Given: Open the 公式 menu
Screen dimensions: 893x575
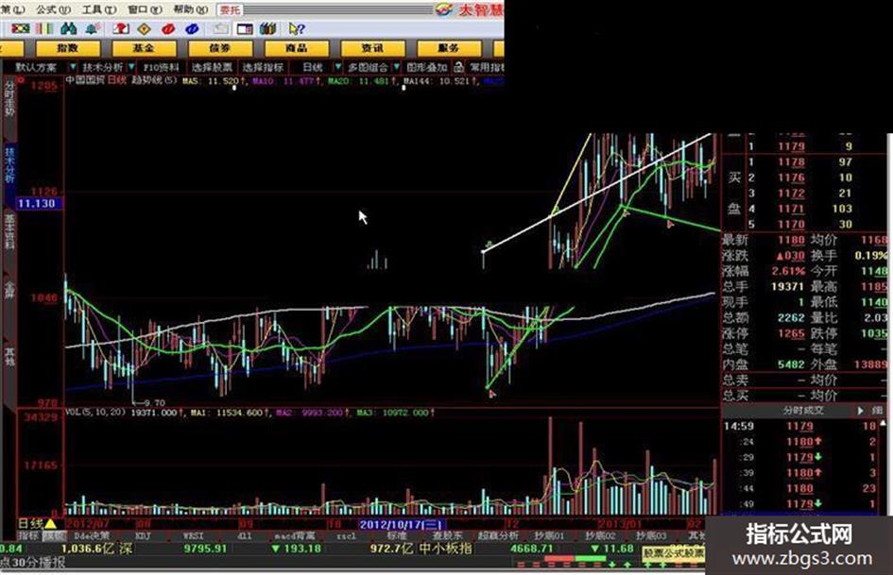Looking at the screenshot, I should tap(52, 9).
